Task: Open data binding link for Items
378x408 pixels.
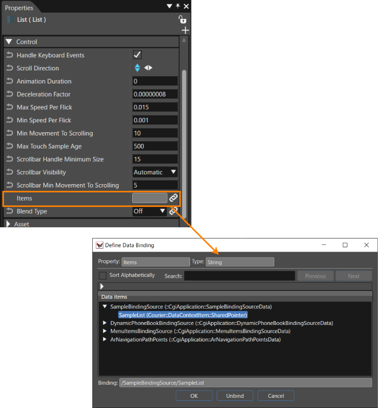Action: 173,198
